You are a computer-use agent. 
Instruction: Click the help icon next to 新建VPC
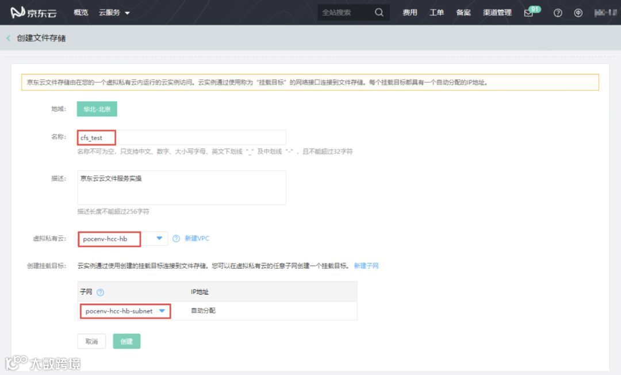177,238
